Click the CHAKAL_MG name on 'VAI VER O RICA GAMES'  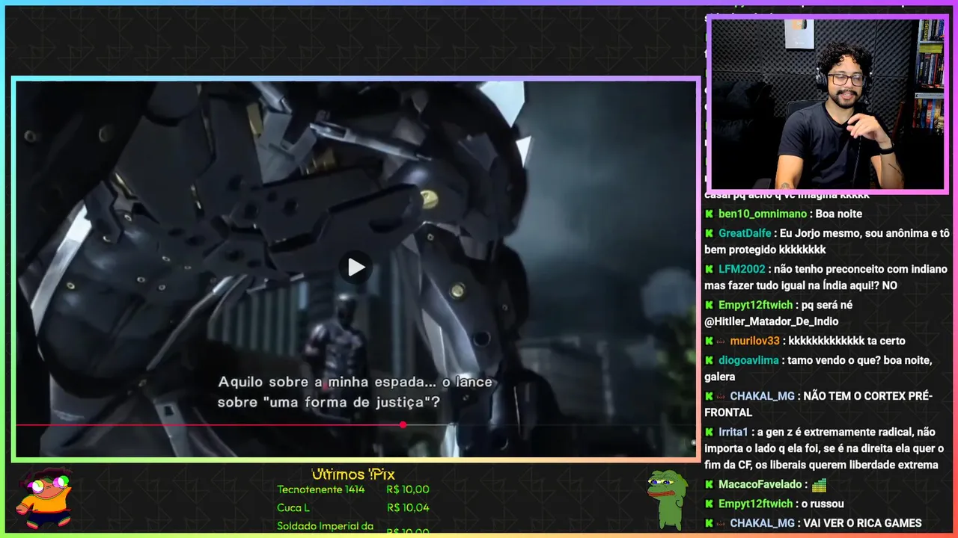click(762, 523)
